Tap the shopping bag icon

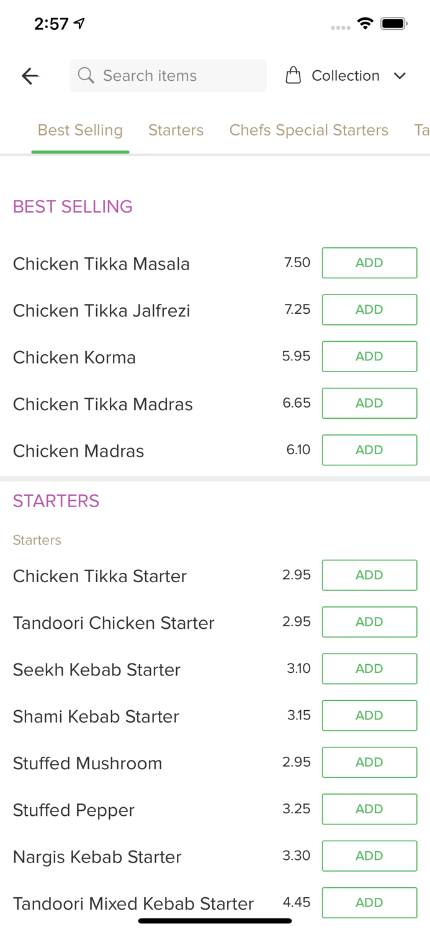pos(293,76)
